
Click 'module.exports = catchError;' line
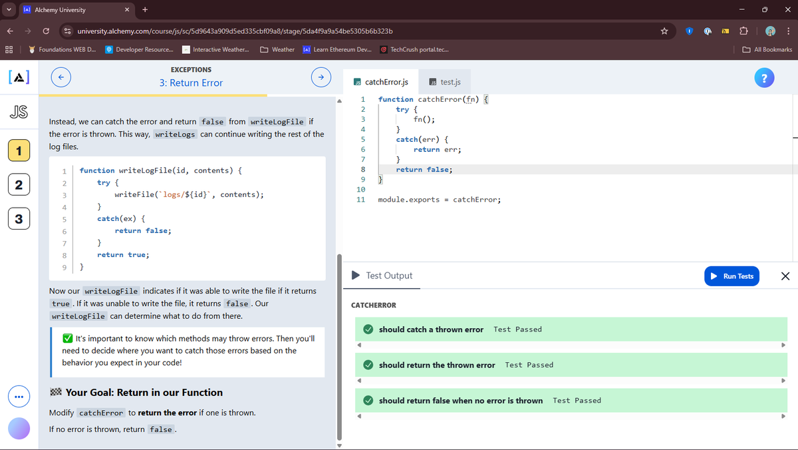click(x=440, y=200)
